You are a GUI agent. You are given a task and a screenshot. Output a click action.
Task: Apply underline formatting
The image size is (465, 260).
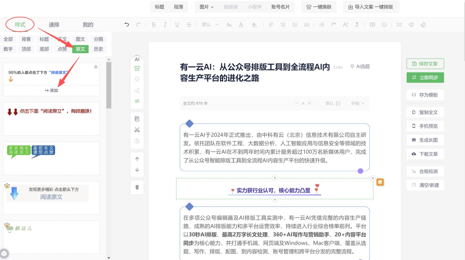(177, 25)
